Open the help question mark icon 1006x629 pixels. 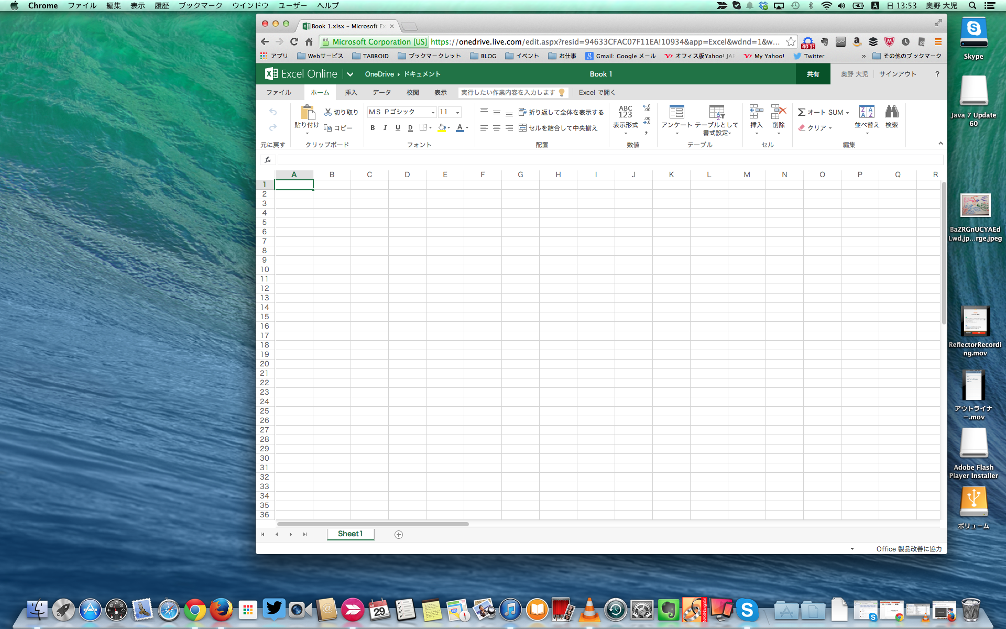click(937, 74)
